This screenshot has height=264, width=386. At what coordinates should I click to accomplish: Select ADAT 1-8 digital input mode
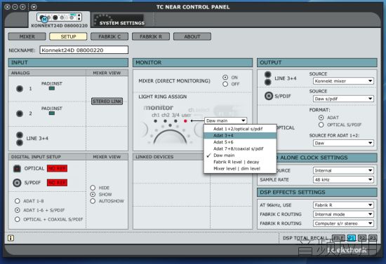coord(18,201)
